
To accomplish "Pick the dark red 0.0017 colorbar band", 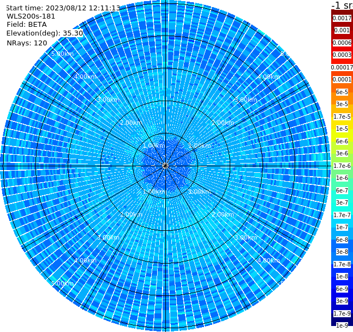I will tap(342, 18).
